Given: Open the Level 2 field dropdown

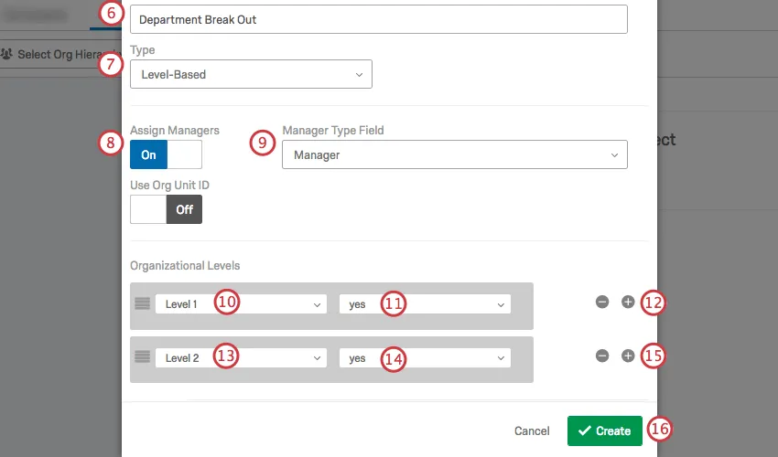Looking at the screenshot, I should click(x=241, y=358).
